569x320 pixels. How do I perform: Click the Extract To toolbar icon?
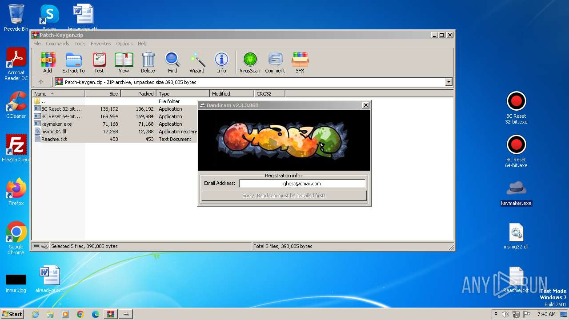73,62
